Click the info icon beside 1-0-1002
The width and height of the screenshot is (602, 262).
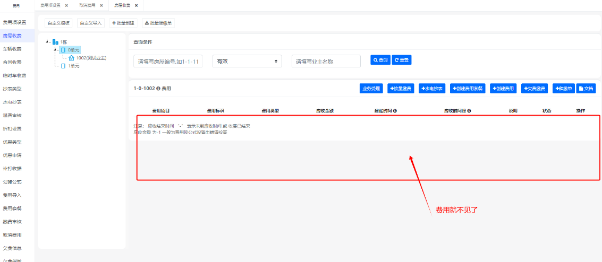pyautogui.click(x=158, y=89)
